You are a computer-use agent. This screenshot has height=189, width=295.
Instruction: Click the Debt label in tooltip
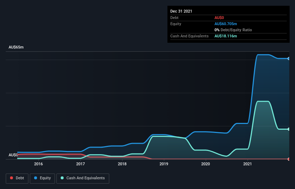(x=174, y=18)
